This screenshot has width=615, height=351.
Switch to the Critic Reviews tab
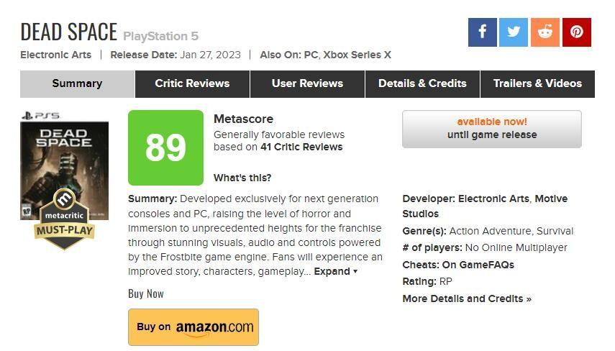192,83
